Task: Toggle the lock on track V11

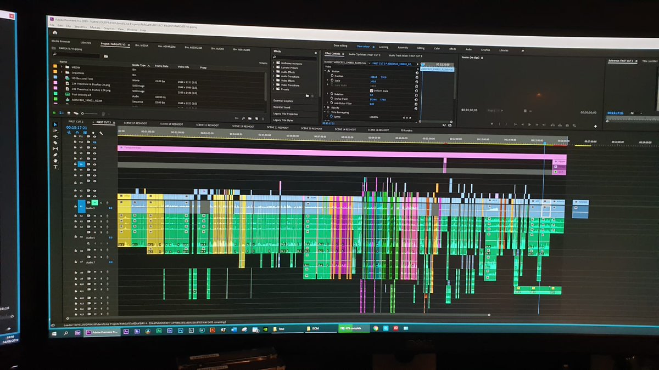Action: click(75, 136)
